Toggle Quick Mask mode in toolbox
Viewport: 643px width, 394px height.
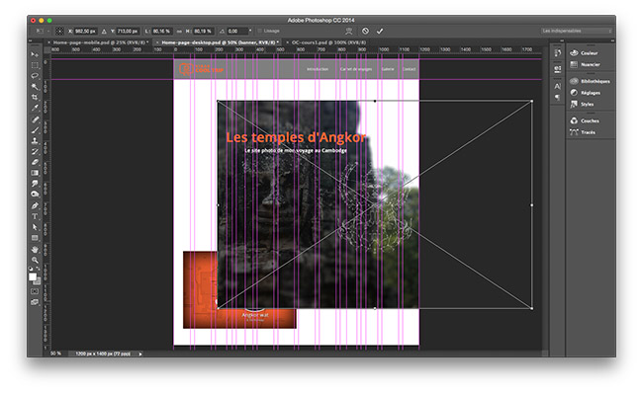(35, 291)
